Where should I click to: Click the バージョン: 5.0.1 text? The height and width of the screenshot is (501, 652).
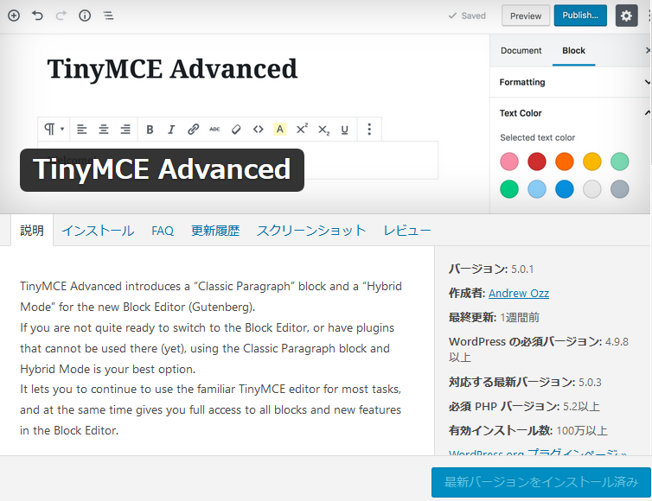pos(491,270)
